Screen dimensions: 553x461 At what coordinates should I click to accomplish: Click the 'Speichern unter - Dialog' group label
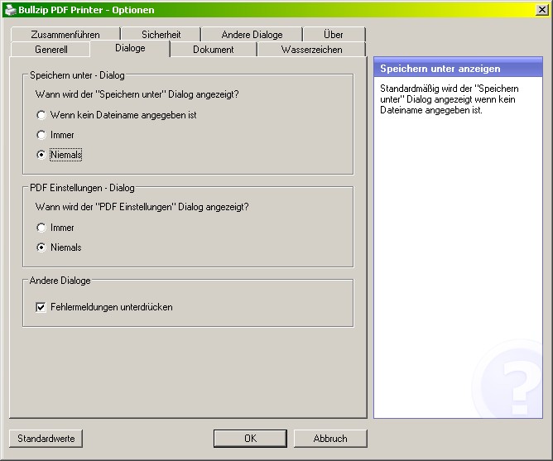point(77,75)
